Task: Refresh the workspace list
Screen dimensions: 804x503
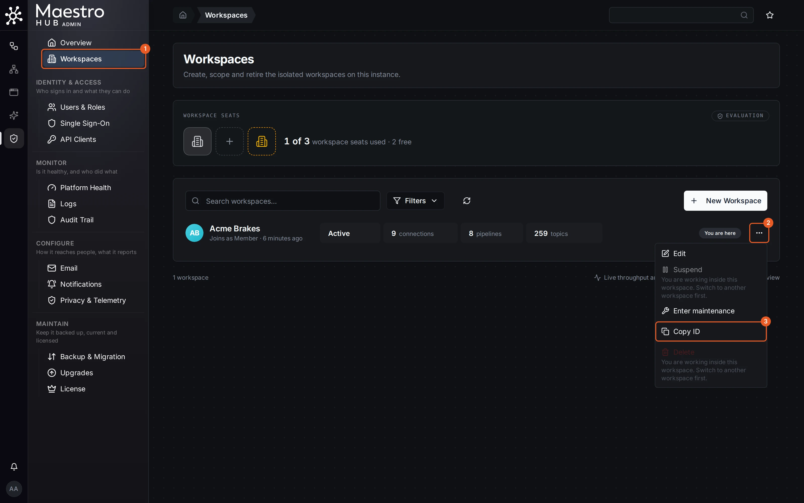Action: point(467,201)
